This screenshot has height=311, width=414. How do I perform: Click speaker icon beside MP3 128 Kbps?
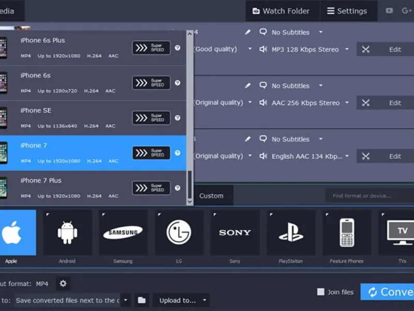(263, 49)
